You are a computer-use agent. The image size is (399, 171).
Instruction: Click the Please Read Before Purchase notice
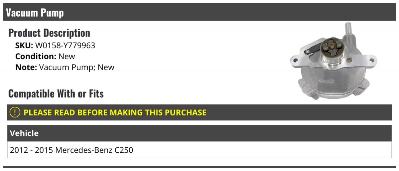point(115,112)
